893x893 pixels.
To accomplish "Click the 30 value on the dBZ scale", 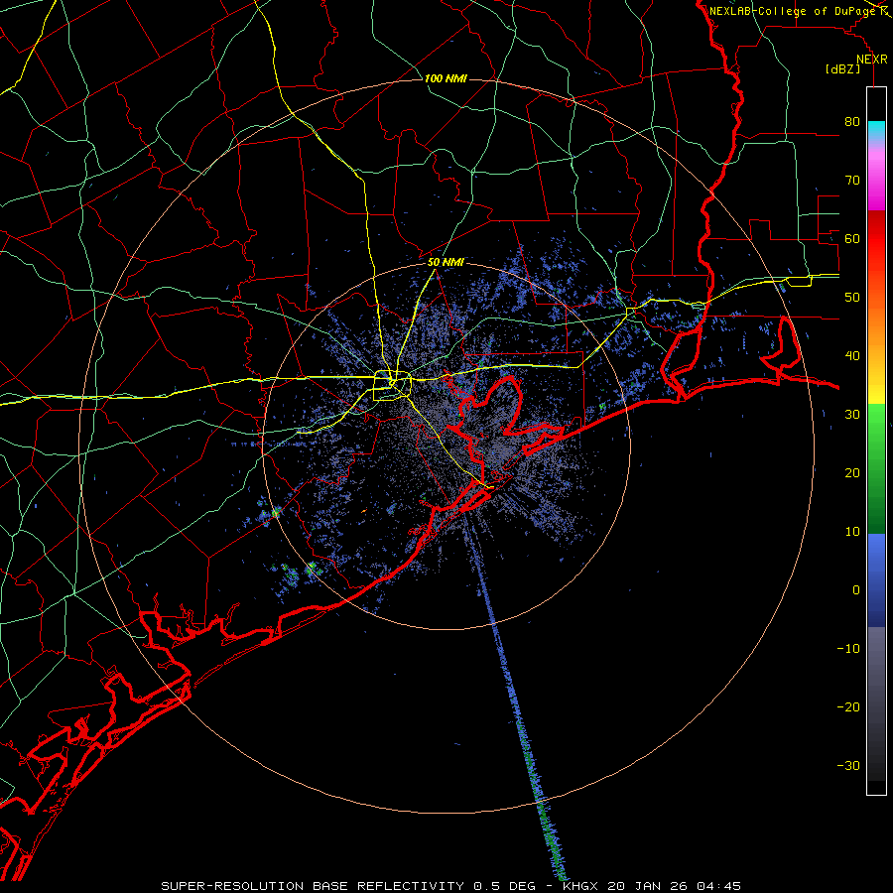I will (852, 415).
